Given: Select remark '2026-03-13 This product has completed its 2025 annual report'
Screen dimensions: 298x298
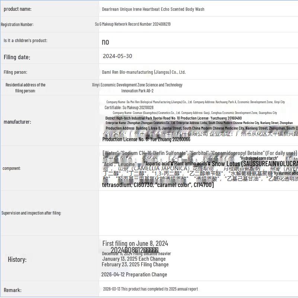Looking at the screenshot, I should (x=150, y=289).
